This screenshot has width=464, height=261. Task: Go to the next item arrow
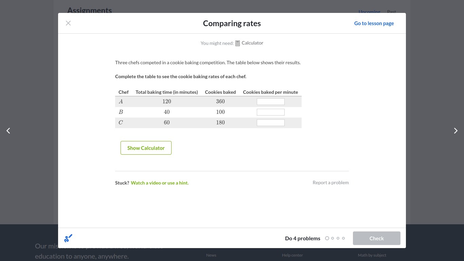pos(456,131)
